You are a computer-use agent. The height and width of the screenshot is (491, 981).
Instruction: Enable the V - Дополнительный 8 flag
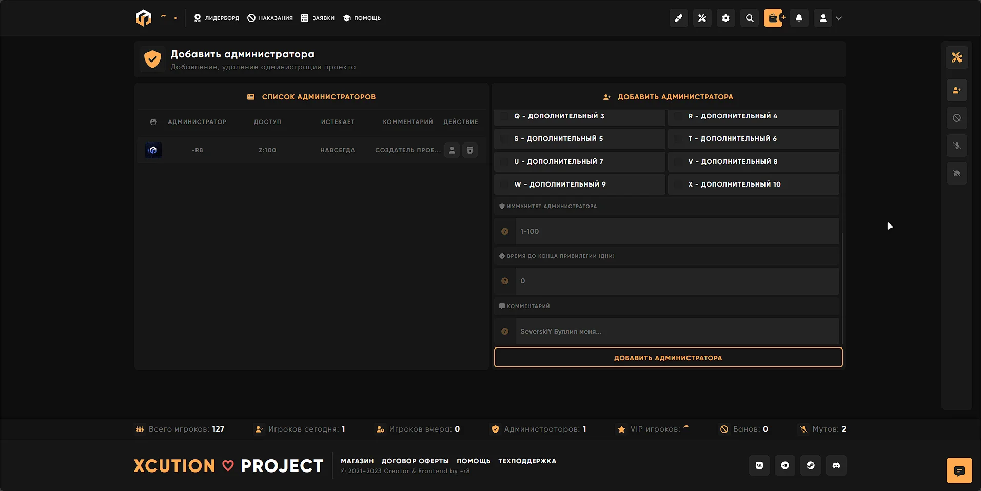(678, 162)
